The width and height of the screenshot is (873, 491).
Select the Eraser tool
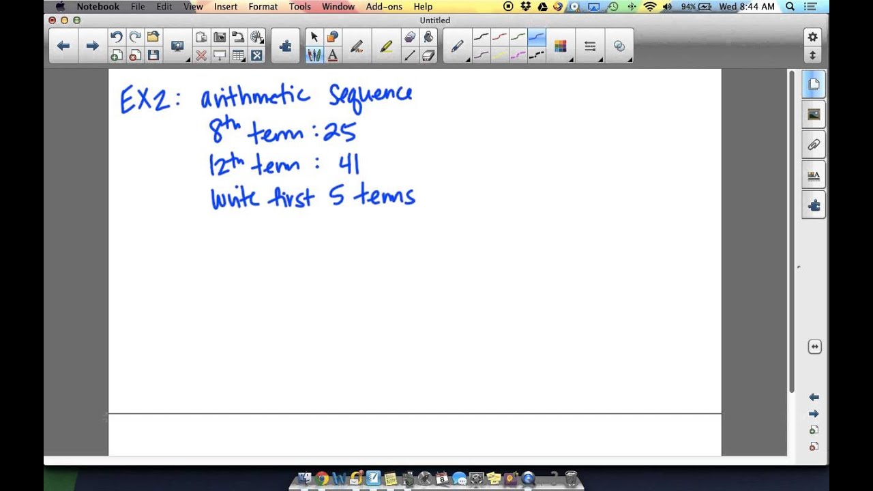pyautogui.click(x=428, y=55)
